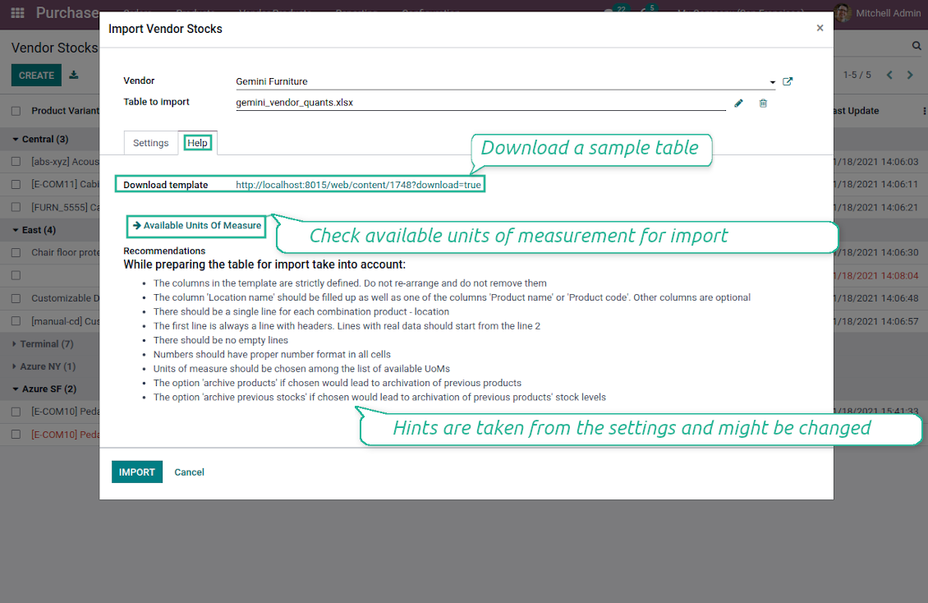Check the [abs-xyz] row checkbox
The image size is (928, 603).
click(x=16, y=162)
